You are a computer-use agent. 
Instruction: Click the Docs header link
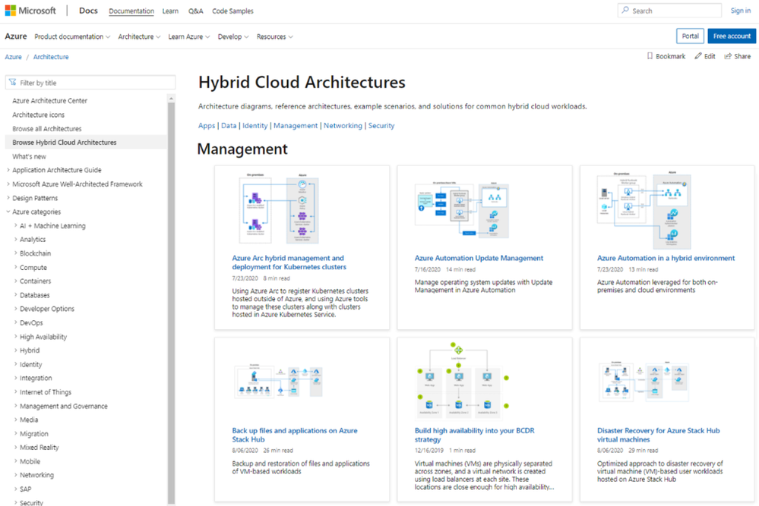pyautogui.click(x=88, y=11)
